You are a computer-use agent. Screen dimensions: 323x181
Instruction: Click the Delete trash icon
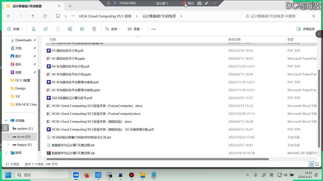click(x=94, y=29)
